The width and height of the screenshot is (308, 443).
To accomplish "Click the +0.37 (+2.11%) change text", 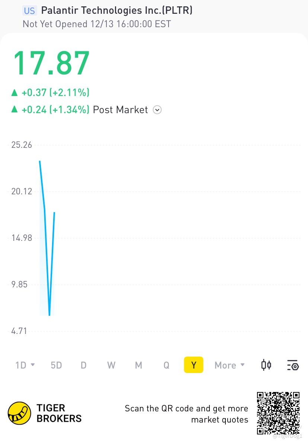I will (x=55, y=92).
